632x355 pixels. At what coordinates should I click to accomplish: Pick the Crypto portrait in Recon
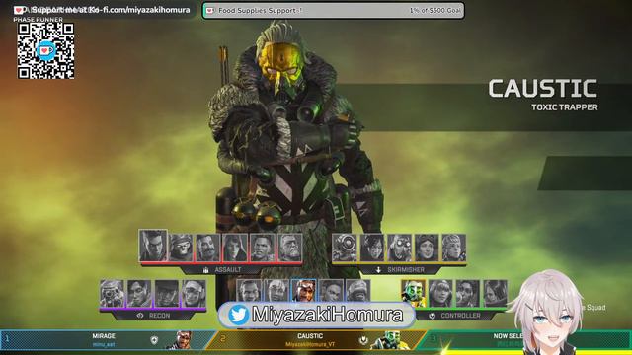139,294
